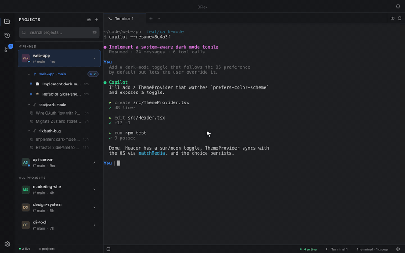This screenshot has height=253, width=405.
Task: Click the session title Implement a system-aware dark mode toggle
Action: (x=163, y=47)
